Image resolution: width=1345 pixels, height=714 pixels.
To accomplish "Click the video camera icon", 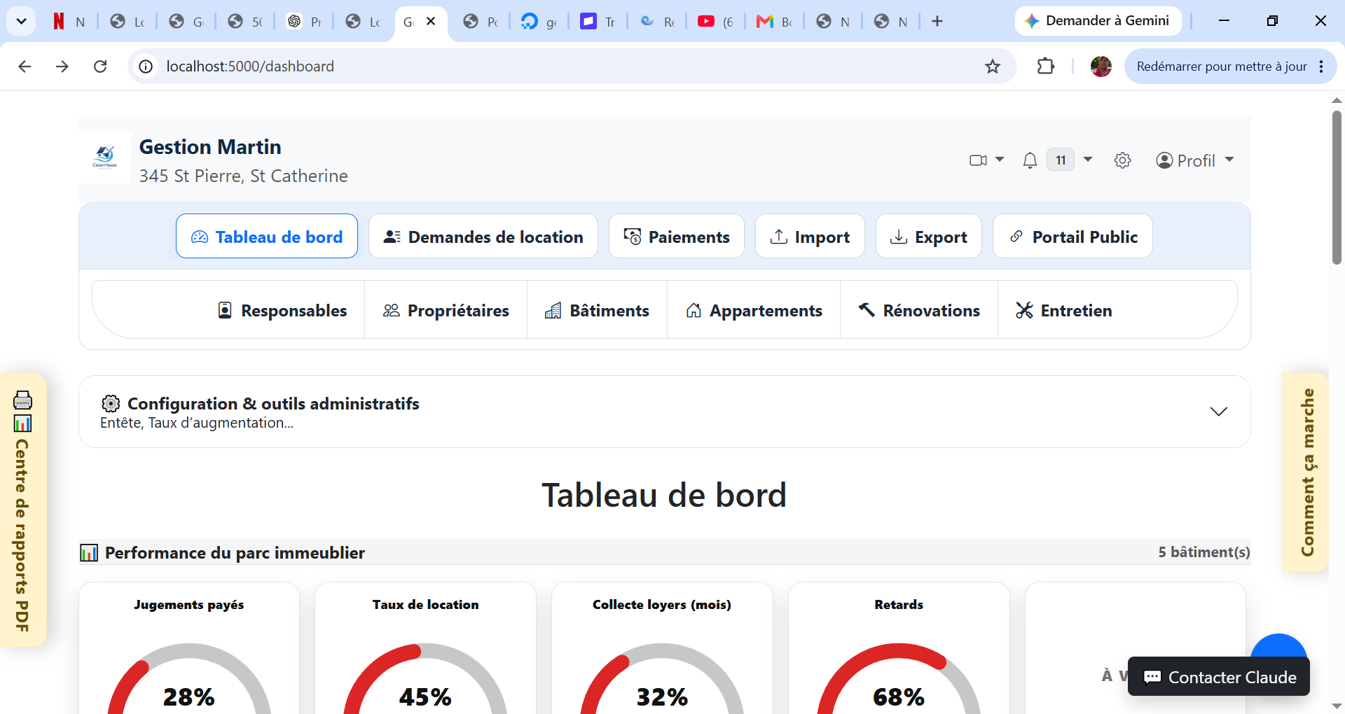I will (x=978, y=160).
